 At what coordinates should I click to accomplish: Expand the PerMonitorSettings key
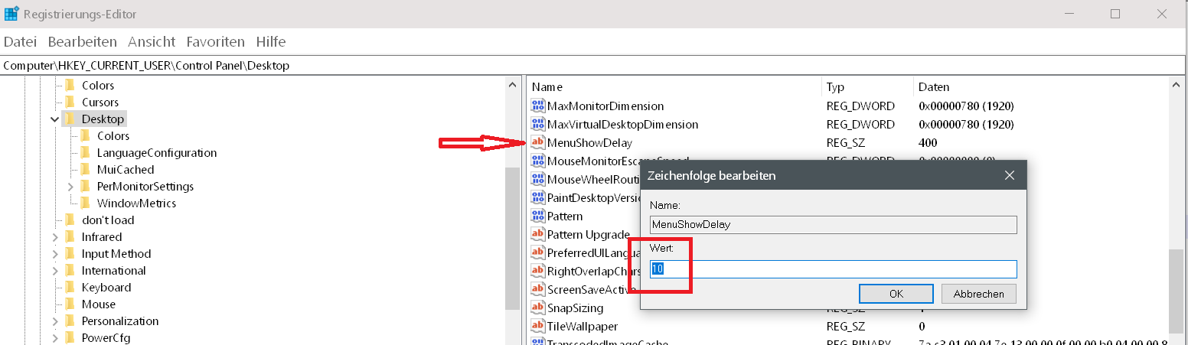pos(70,187)
